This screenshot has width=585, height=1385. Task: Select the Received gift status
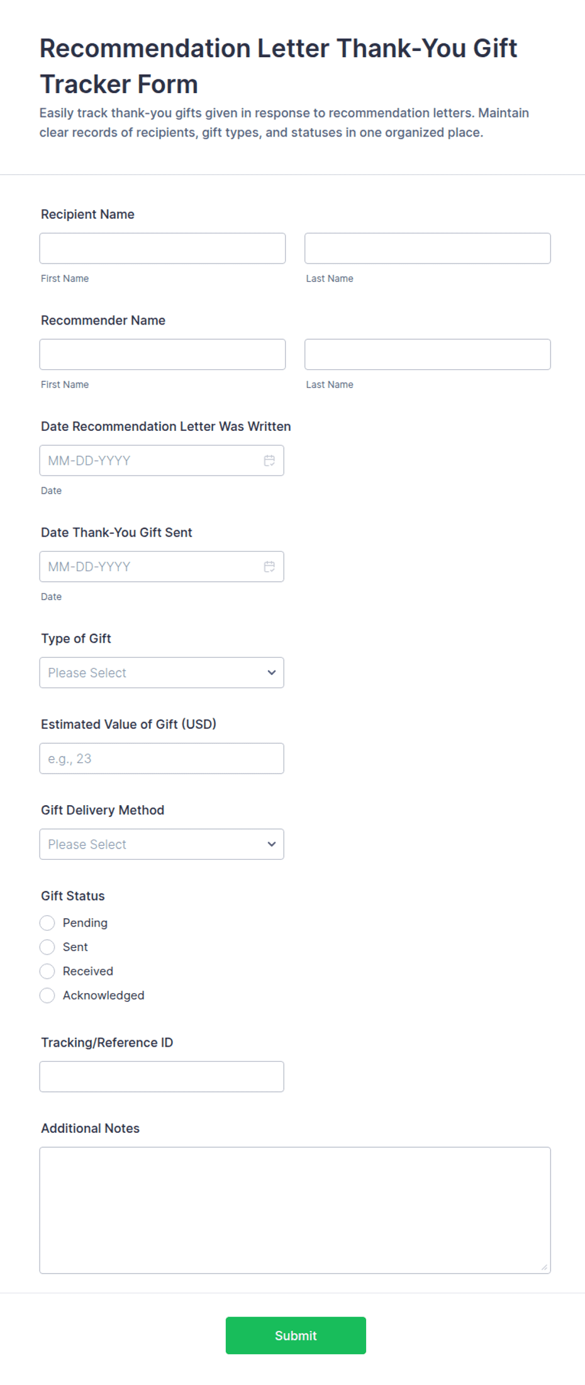point(47,971)
